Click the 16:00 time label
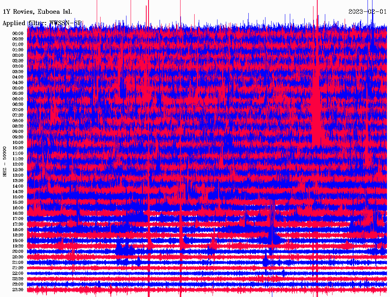The height and width of the screenshot is (297, 390). pyautogui.click(x=18, y=208)
